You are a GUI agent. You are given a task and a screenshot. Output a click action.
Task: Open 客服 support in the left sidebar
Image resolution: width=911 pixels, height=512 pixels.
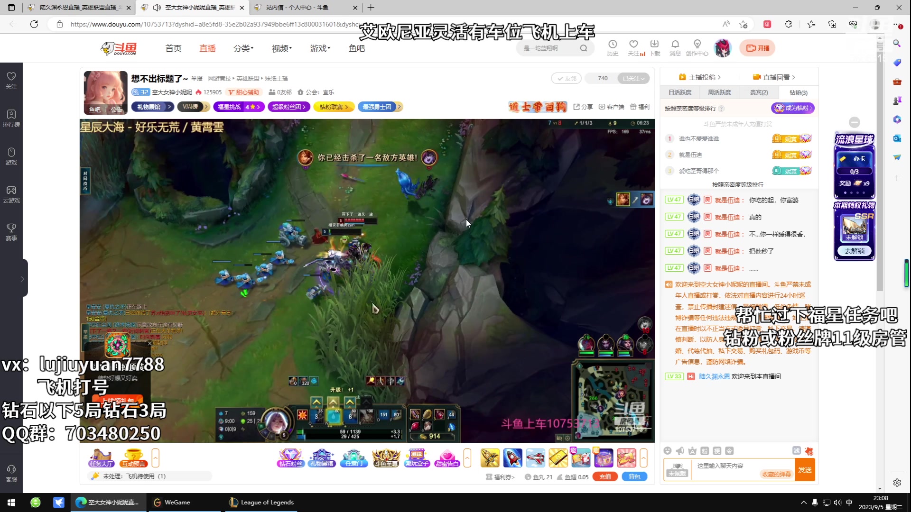pyautogui.click(x=11, y=473)
